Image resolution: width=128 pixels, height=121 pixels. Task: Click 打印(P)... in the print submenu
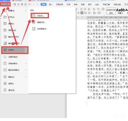tap(40, 16)
